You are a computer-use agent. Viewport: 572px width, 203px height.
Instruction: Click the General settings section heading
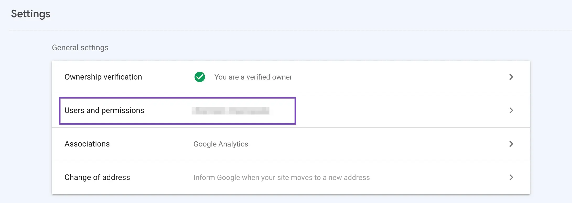80,48
